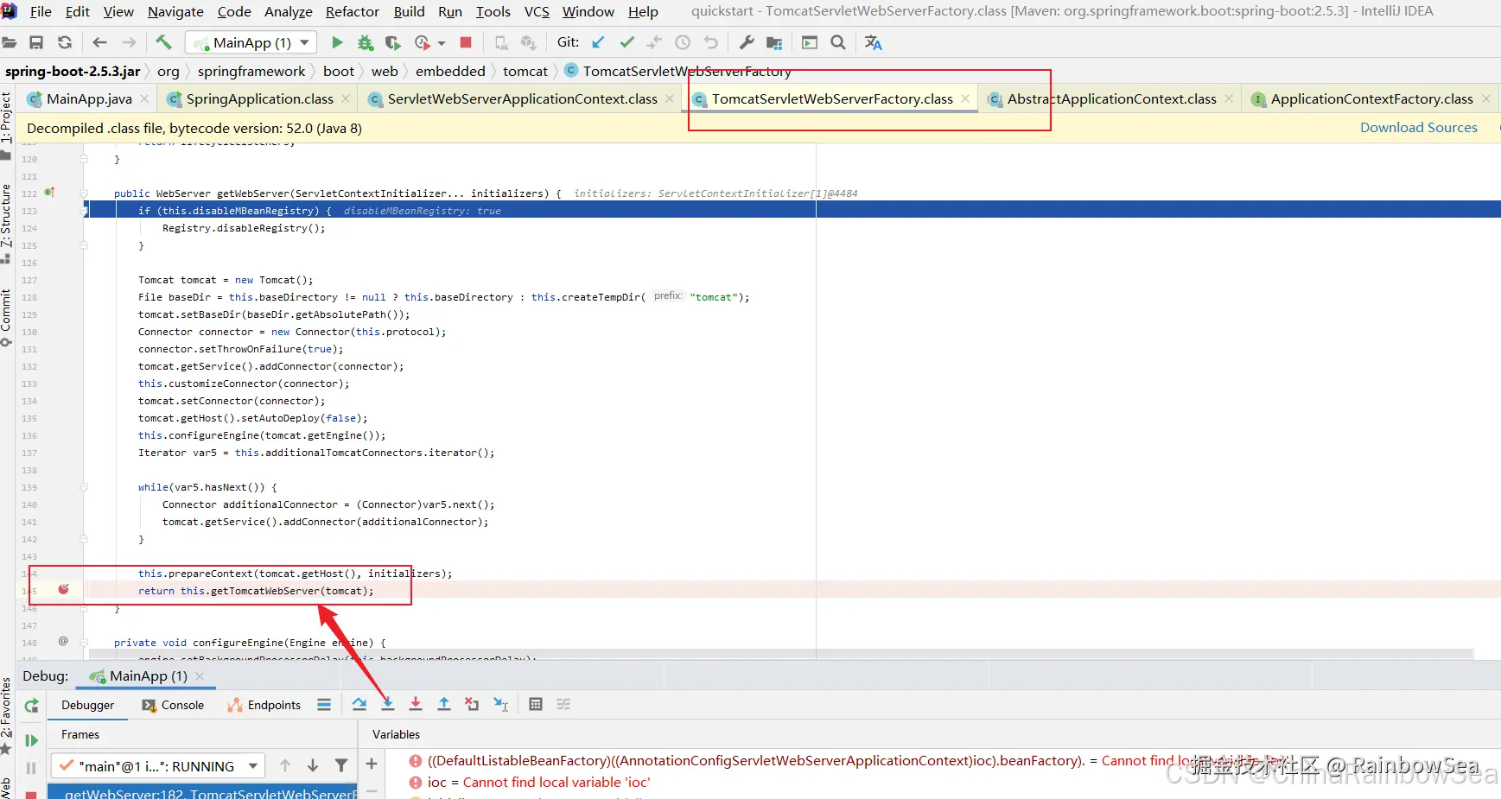Switch to the SpringApplication.class tab
Viewport: 1501px width, 799px height.
pos(259,99)
